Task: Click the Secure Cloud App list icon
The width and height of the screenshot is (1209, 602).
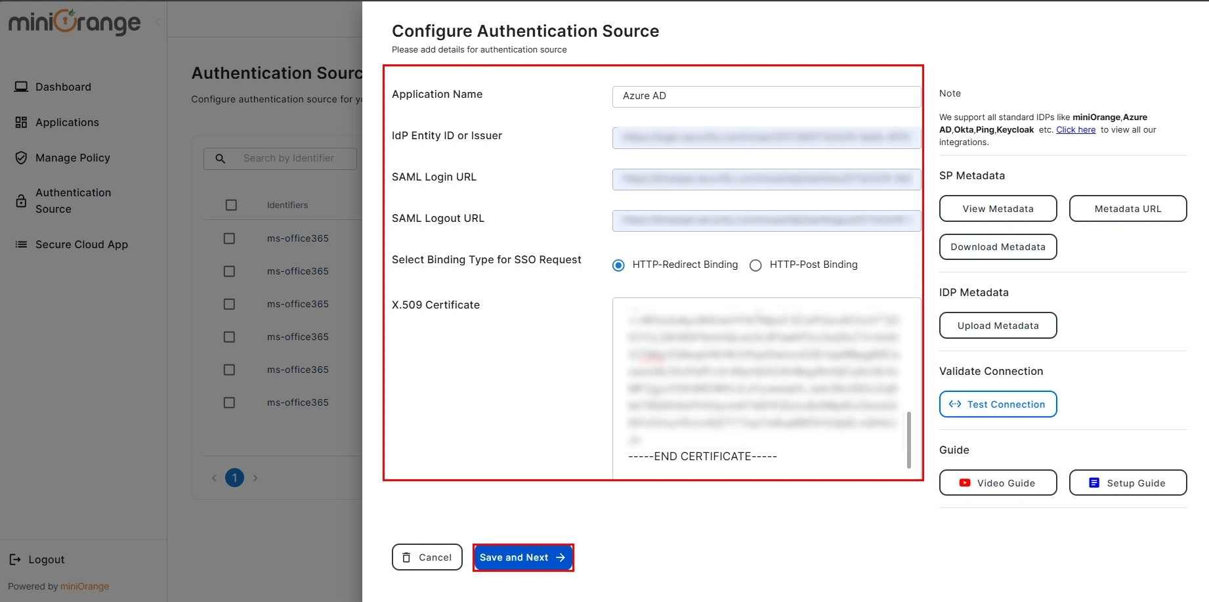Action: click(21, 244)
